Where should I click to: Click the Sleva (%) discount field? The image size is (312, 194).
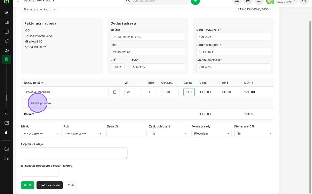point(126,133)
